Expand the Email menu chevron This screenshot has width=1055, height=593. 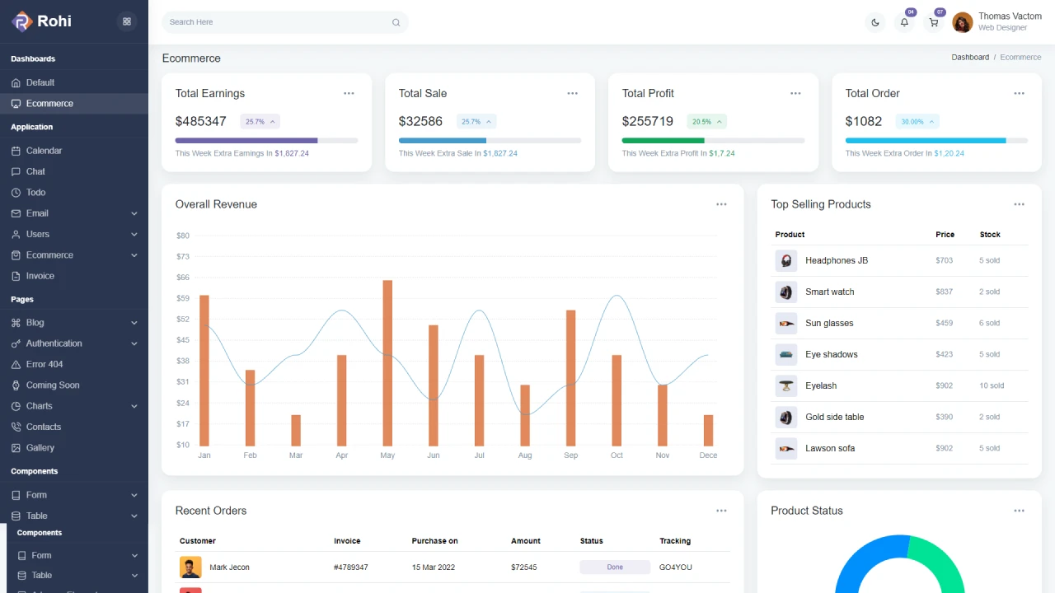pos(134,213)
